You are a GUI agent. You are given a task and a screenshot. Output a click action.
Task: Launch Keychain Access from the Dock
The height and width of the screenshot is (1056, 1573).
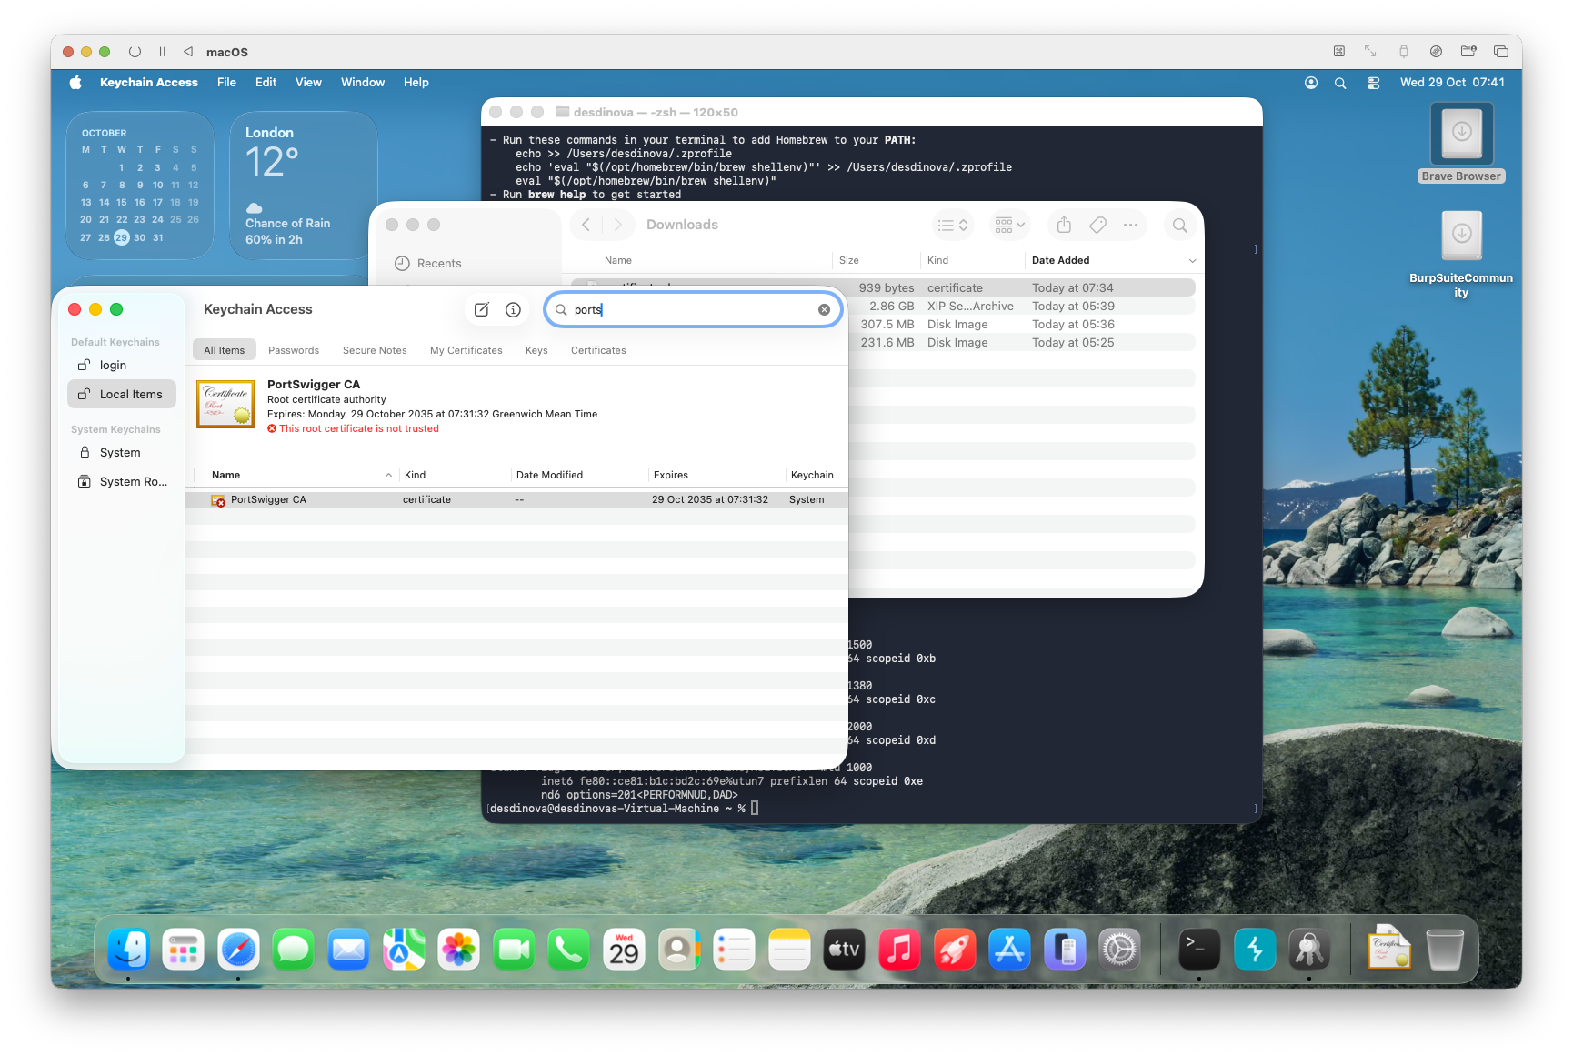point(1309,950)
